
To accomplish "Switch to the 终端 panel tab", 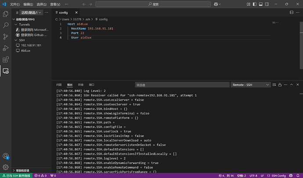I will click(x=81, y=85).
